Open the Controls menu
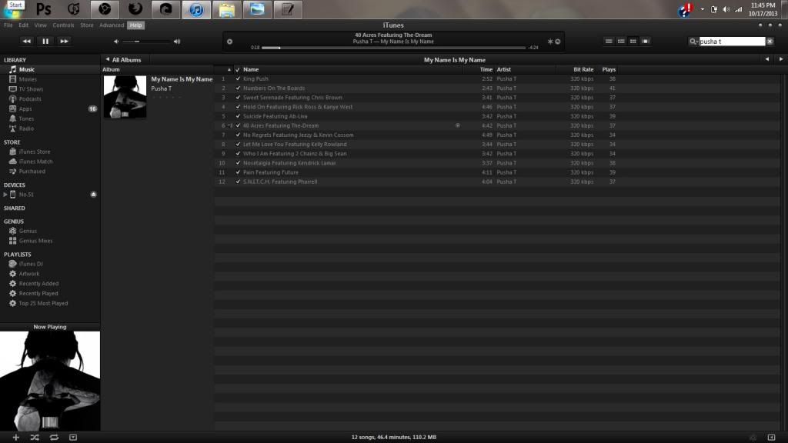Image resolution: width=788 pixels, height=443 pixels. click(63, 25)
